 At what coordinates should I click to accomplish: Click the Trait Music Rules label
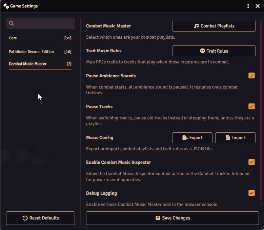click(x=104, y=51)
